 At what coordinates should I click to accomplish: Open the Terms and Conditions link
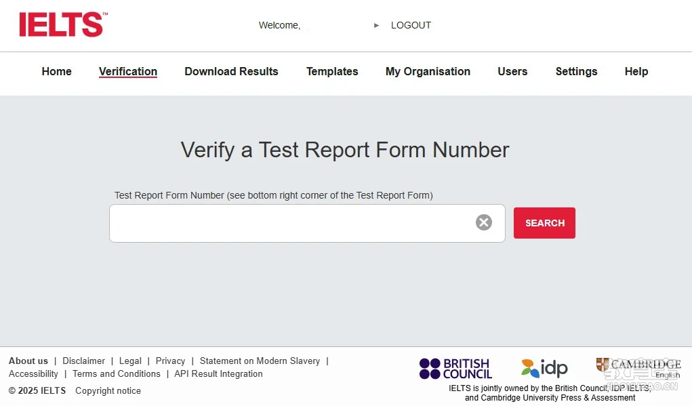[x=117, y=373]
